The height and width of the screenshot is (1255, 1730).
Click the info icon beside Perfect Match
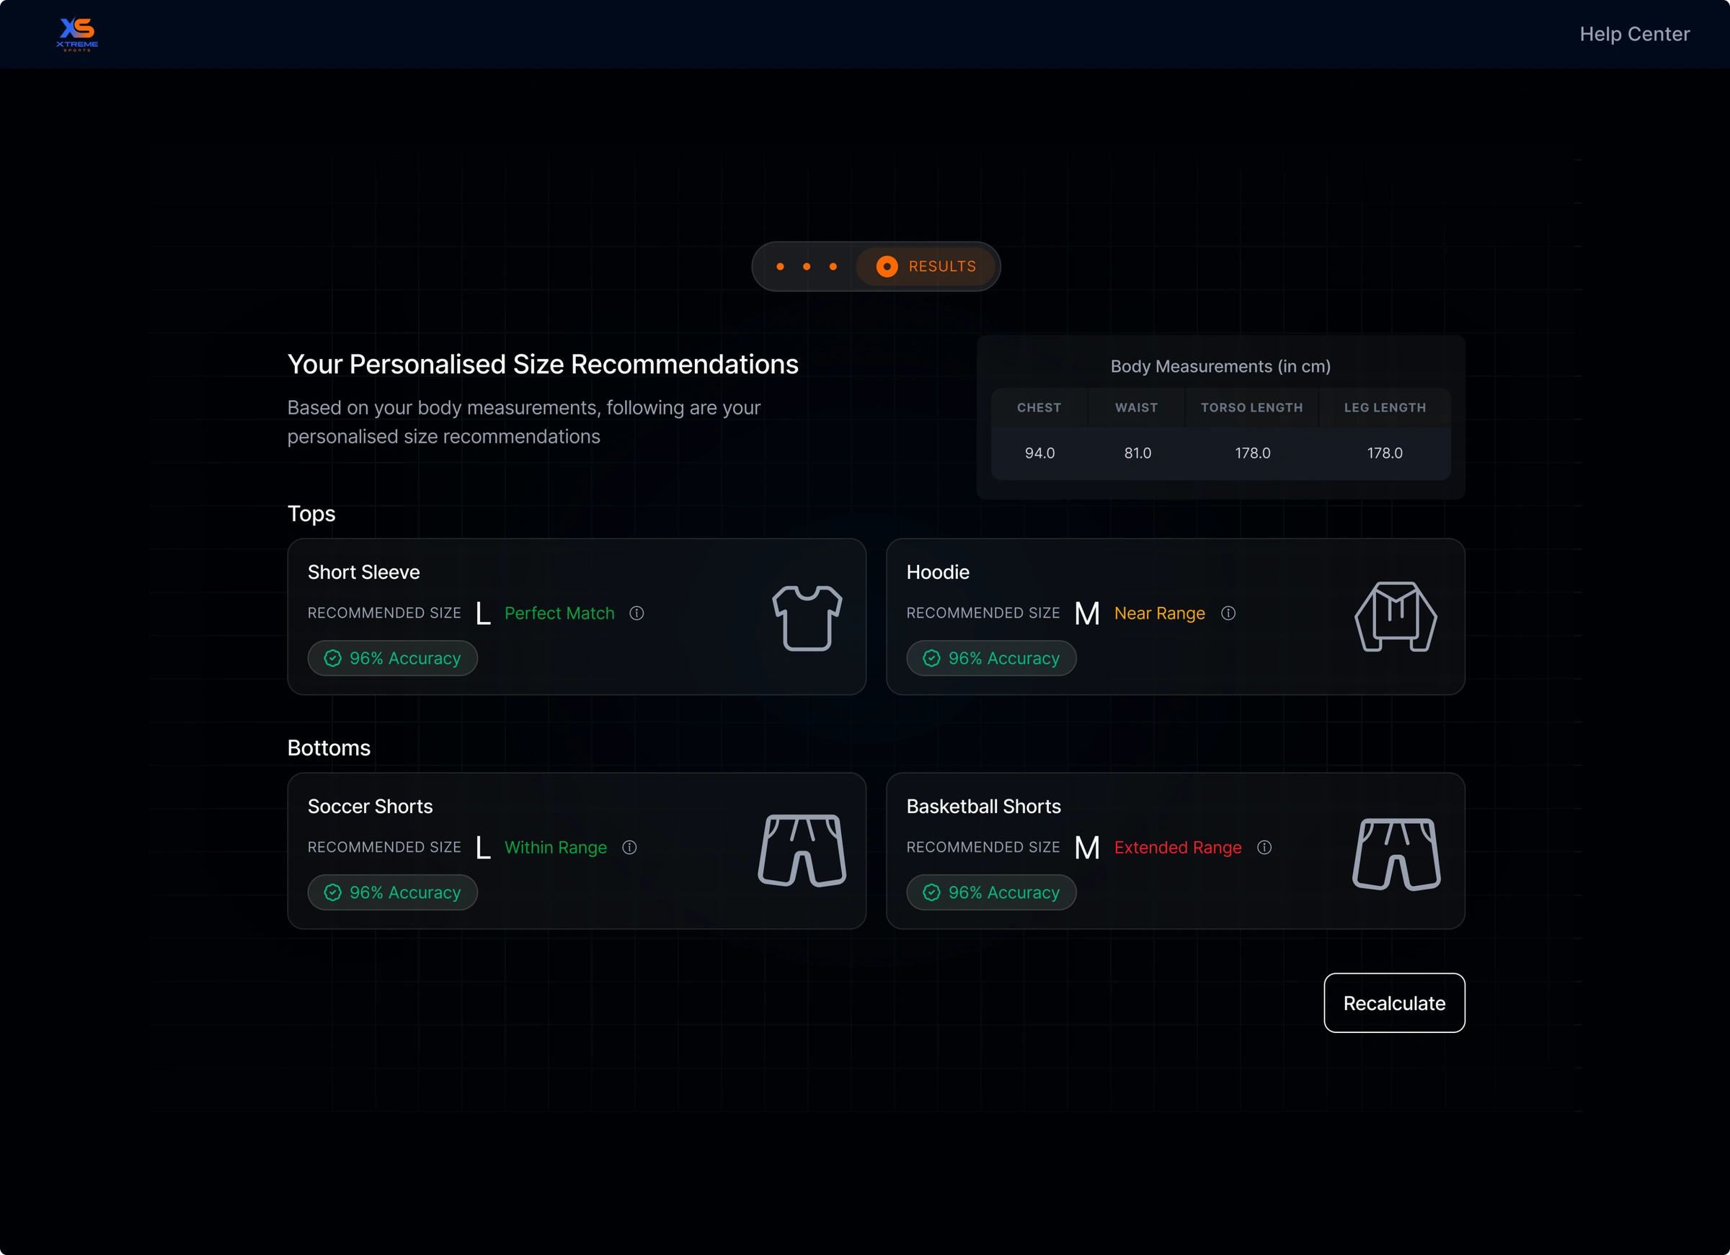click(636, 613)
